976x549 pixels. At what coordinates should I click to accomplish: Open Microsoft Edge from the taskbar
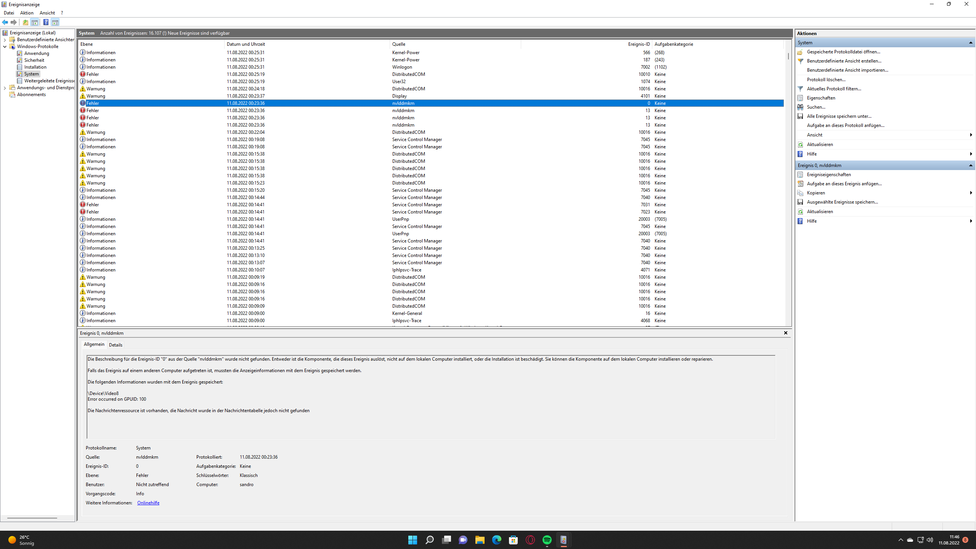(496, 540)
